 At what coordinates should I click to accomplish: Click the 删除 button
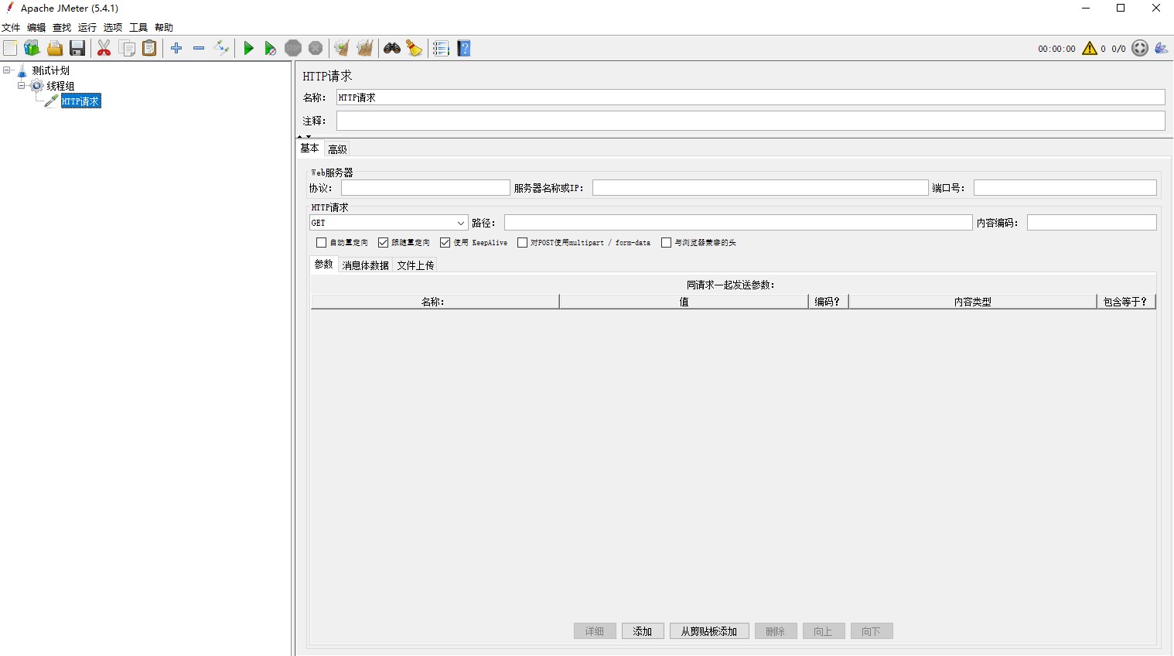pos(776,631)
